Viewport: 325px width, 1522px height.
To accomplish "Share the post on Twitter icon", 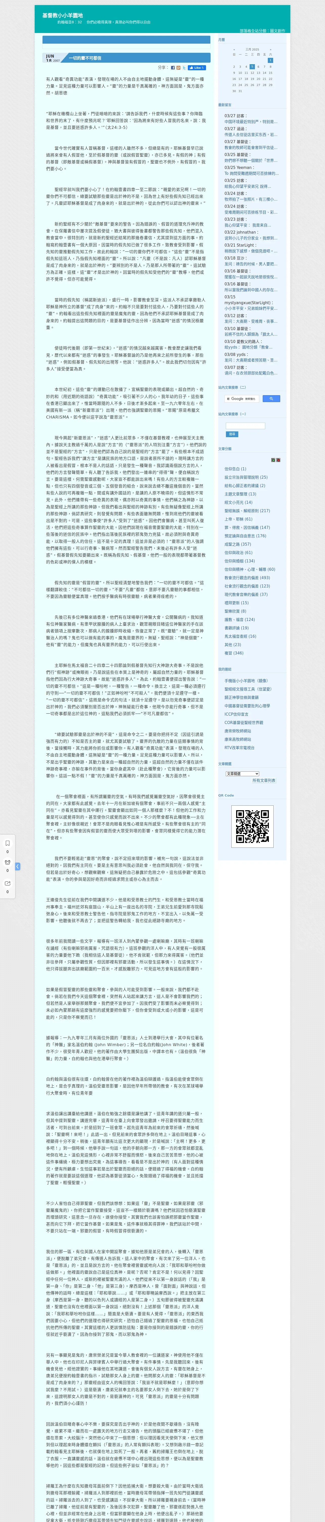I will [x=184, y=68].
